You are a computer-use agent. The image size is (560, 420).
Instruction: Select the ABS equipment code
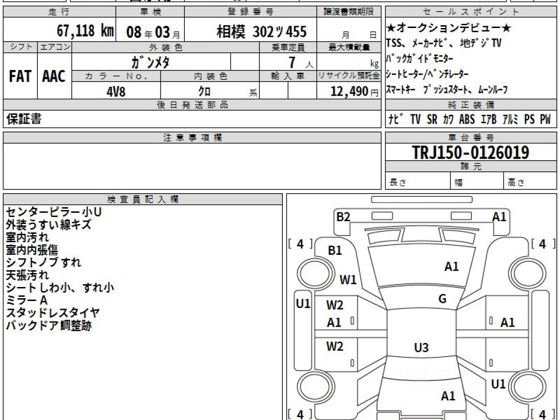(x=467, y=119)
